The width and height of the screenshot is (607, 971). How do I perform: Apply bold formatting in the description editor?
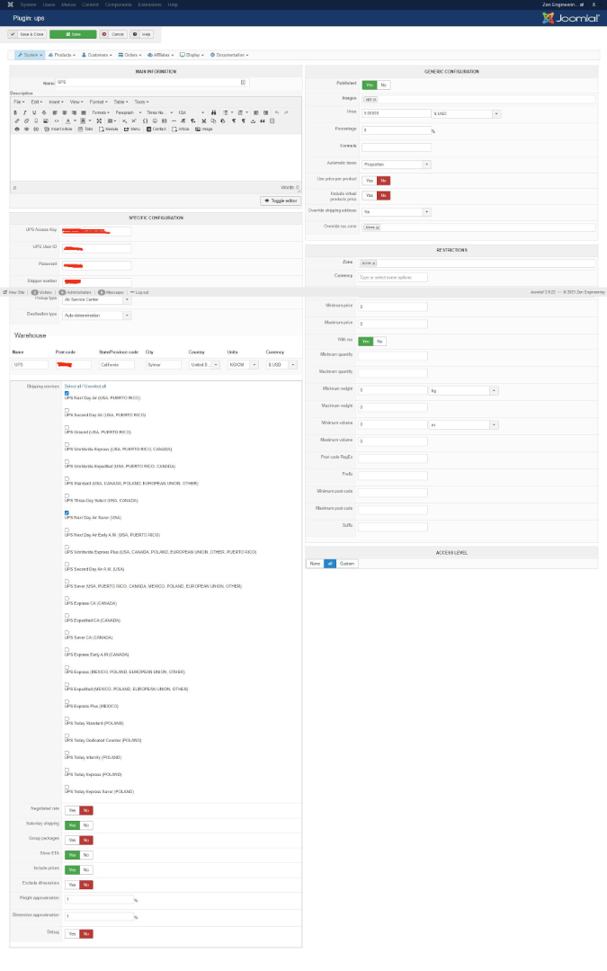(x=15, y=112)
